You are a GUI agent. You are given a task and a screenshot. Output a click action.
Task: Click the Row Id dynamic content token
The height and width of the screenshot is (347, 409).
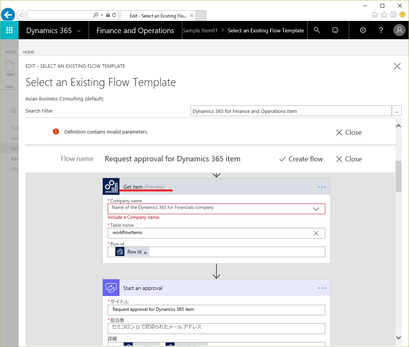132,252
